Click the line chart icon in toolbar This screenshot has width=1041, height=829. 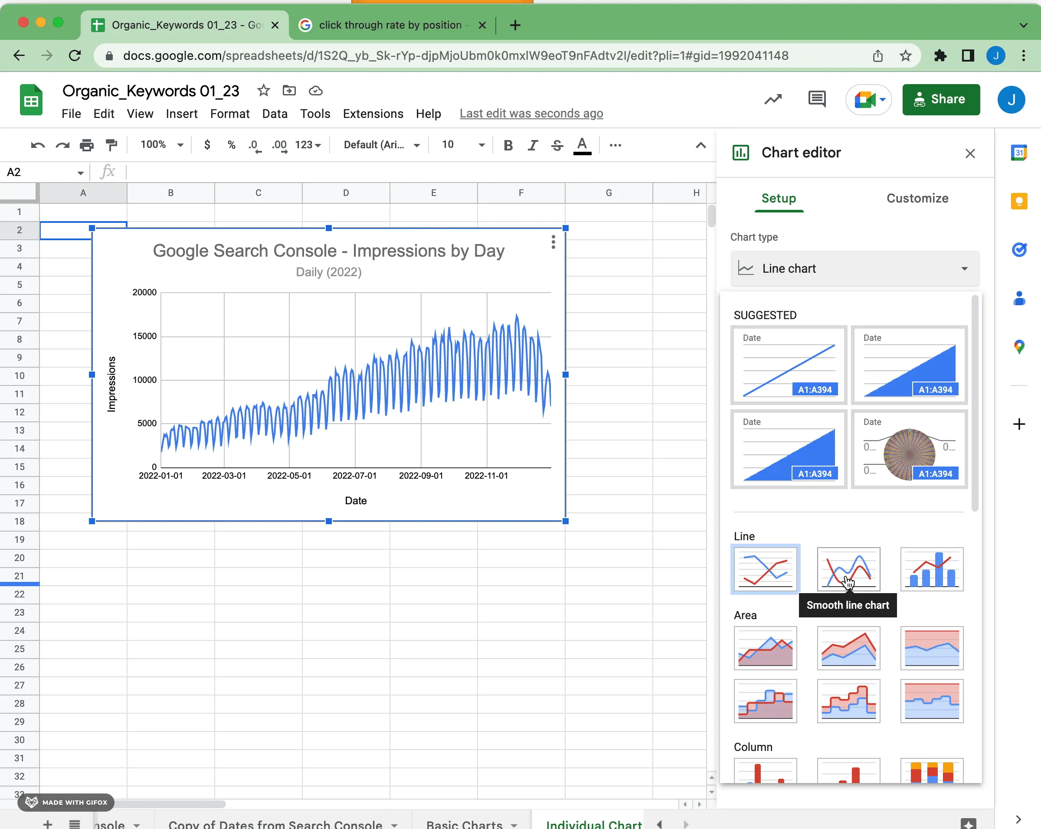point(772,100)
